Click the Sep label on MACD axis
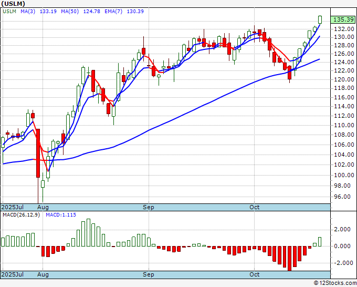The width and height of the screenshot is (357, 287). [149, 274]
